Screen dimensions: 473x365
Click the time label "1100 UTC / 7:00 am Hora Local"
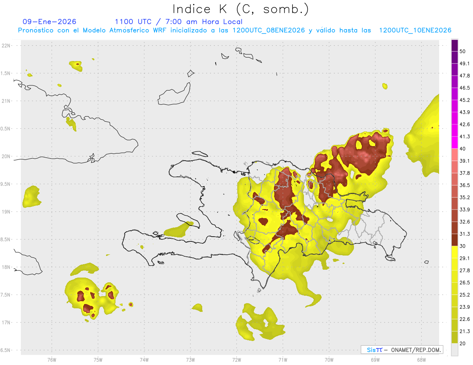pos(179,22)
